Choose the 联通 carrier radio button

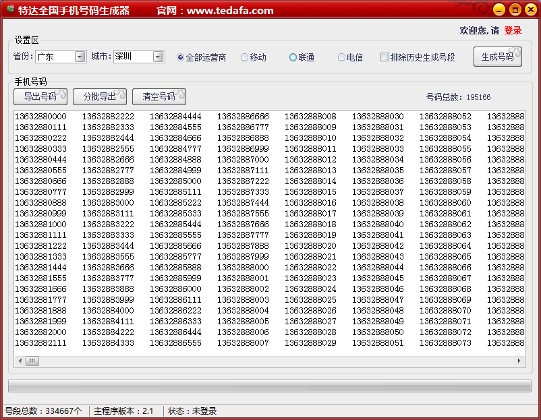pyautogui.click(x=293, y=57)
